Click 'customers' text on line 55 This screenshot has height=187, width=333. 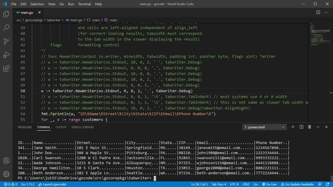click(x=93, y=119)
